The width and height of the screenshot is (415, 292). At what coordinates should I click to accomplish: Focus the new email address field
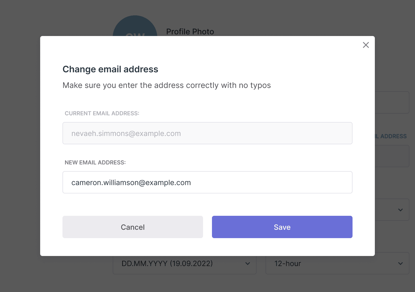pos(207,182)
